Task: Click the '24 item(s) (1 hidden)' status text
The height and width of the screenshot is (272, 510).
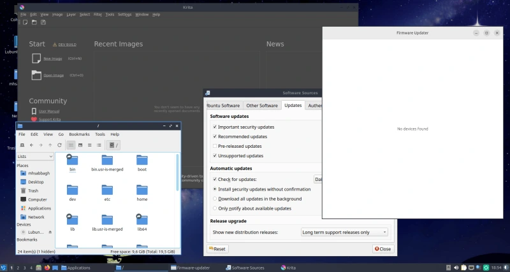Action: pyautogui.click(x=36, y=252)
